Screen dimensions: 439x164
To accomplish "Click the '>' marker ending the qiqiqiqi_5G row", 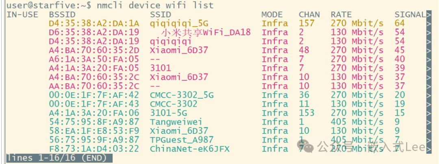I will coord(428,24).
